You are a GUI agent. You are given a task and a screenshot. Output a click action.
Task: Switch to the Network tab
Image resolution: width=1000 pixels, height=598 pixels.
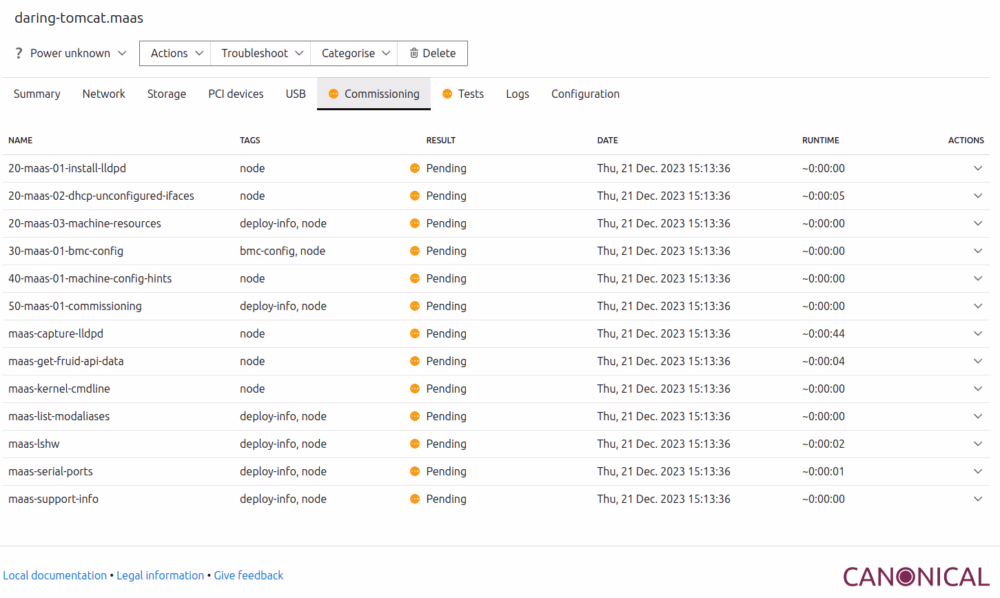coord(103,94)
